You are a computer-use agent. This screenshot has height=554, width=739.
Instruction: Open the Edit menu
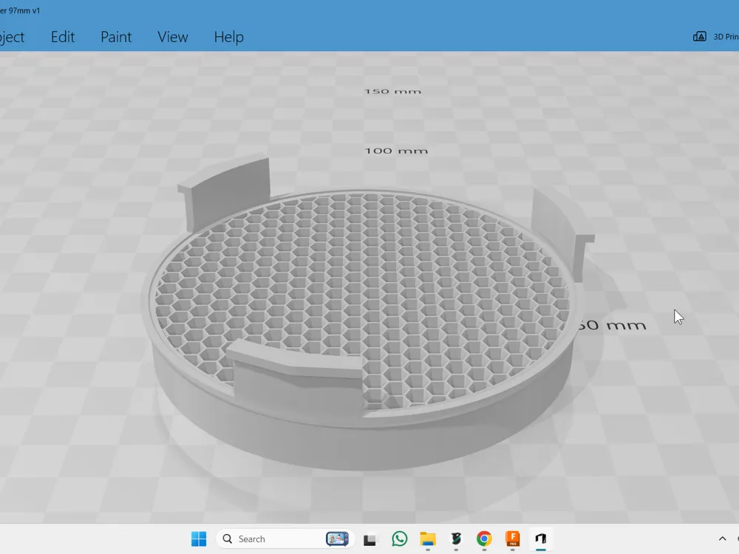coord(63,37)
